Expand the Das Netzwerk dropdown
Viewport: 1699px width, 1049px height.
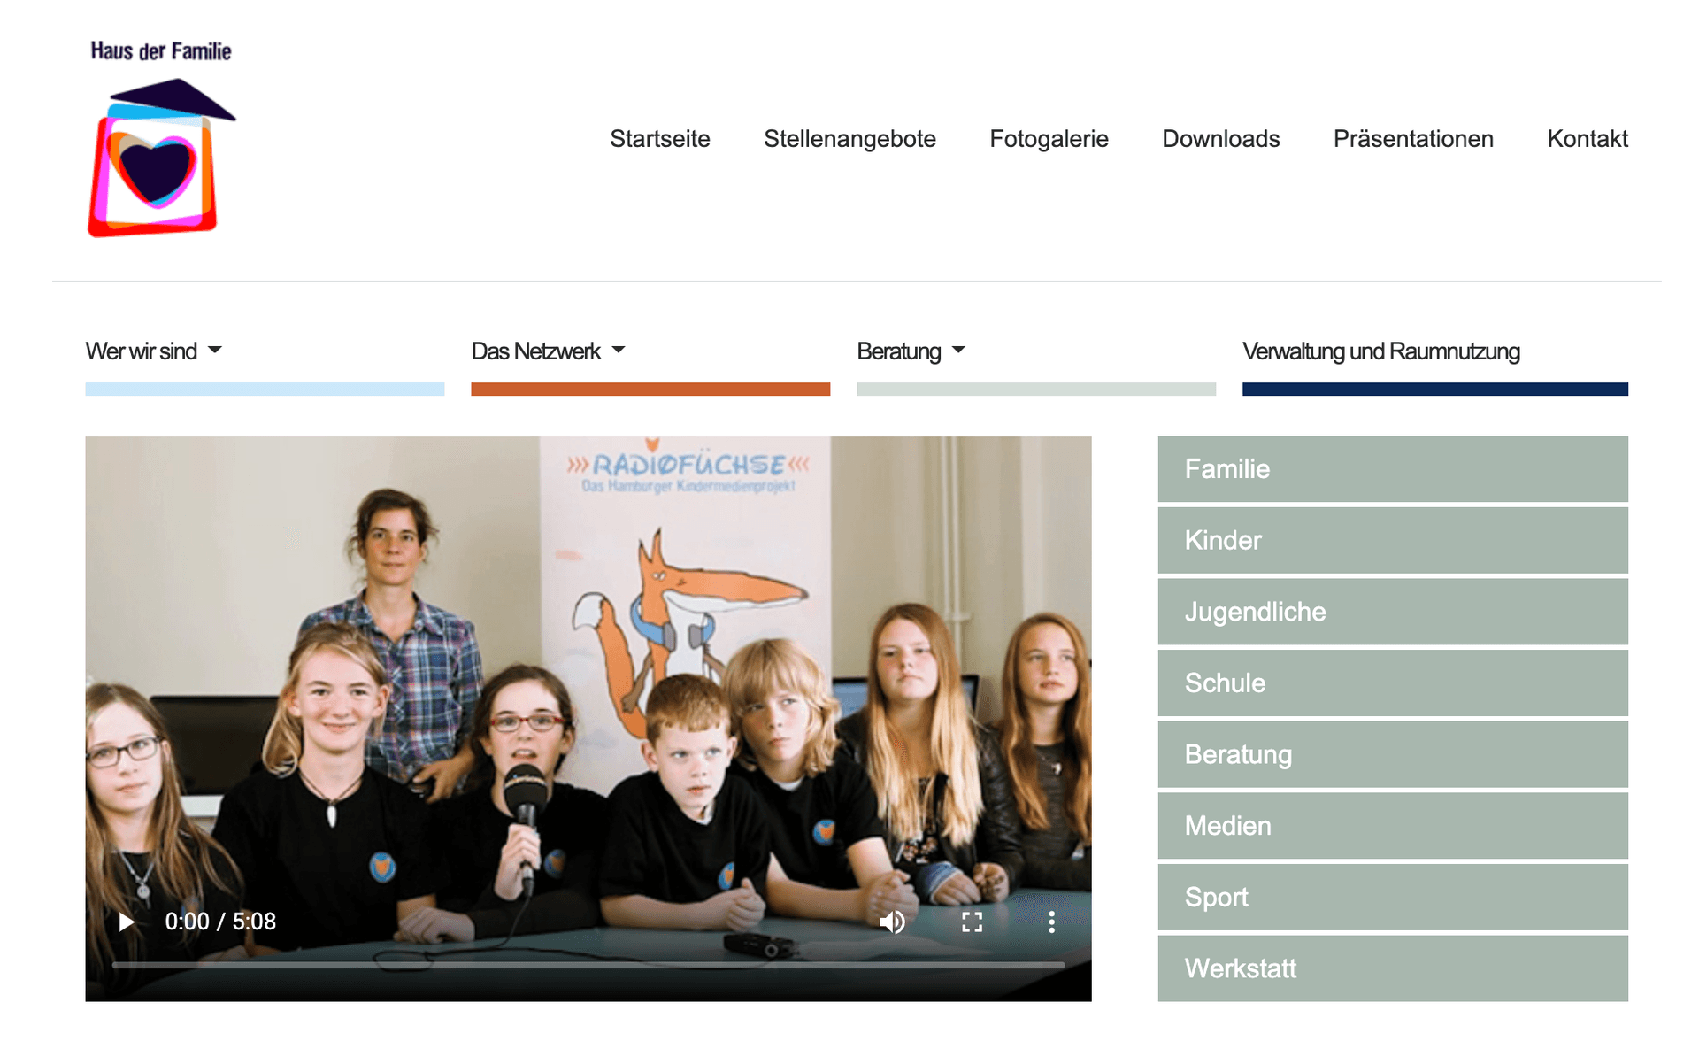click(548, 351)
